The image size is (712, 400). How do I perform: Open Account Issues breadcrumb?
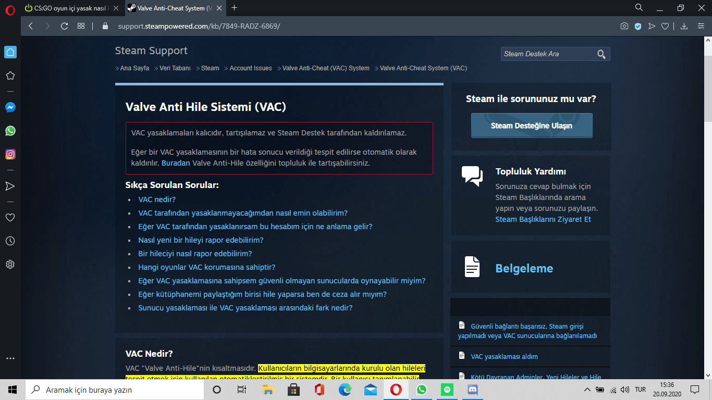pyautogui.click(x=251, y=68)
